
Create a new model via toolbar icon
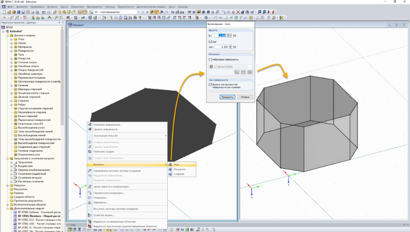pyautogui.click(x=4, y=12)
